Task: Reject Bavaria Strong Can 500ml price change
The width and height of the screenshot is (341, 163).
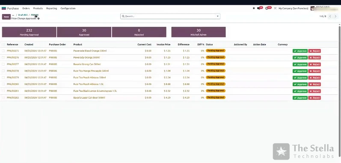Action: point(314,64)
